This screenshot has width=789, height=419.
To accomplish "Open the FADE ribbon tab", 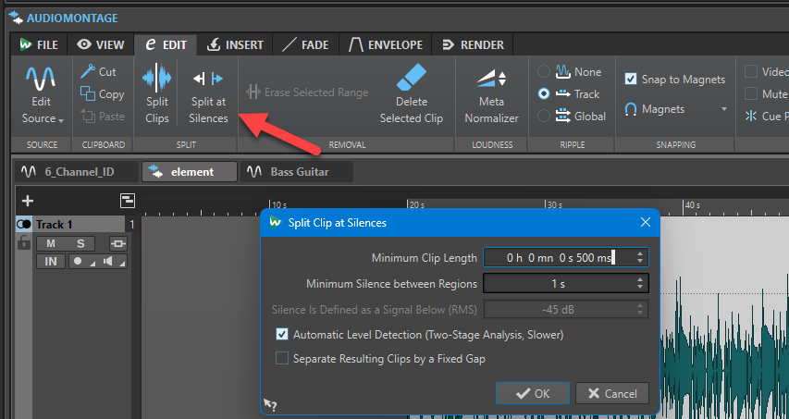I will tap(306, 44).
